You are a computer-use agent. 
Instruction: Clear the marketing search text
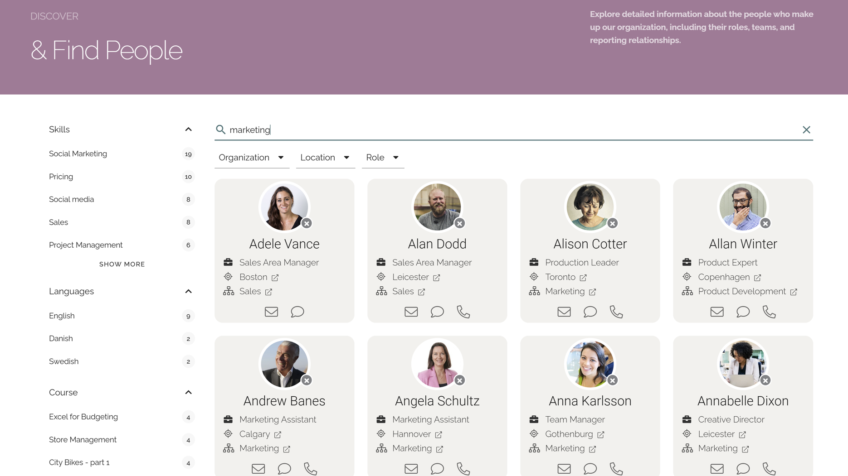tap(806, 130)
